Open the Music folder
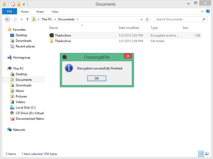 [20, 91]
